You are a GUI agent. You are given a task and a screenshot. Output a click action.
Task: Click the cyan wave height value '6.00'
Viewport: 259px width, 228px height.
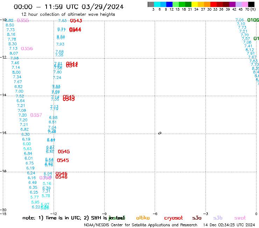coord(27,144)
